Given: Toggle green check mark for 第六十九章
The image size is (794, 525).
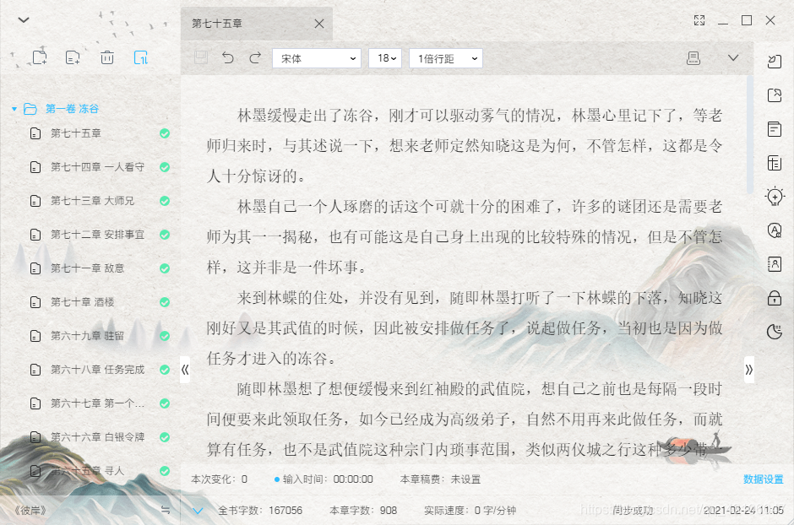Looking at the screenshot, I should coord(165,336).
